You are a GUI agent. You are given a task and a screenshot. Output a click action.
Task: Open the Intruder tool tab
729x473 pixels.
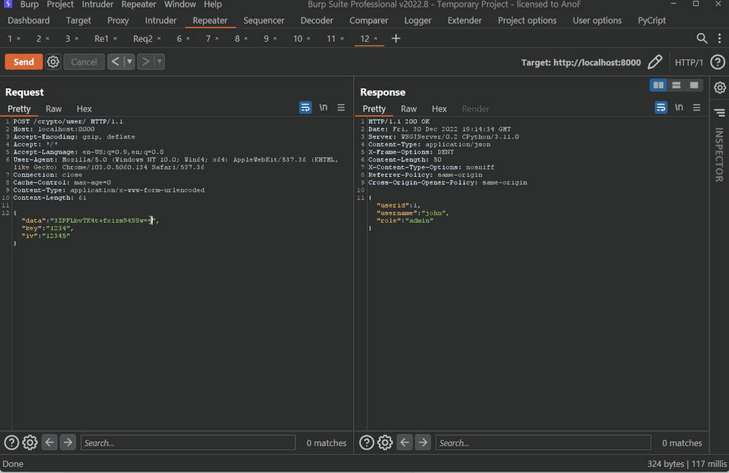pyautogui.click(x=160, y=20)
